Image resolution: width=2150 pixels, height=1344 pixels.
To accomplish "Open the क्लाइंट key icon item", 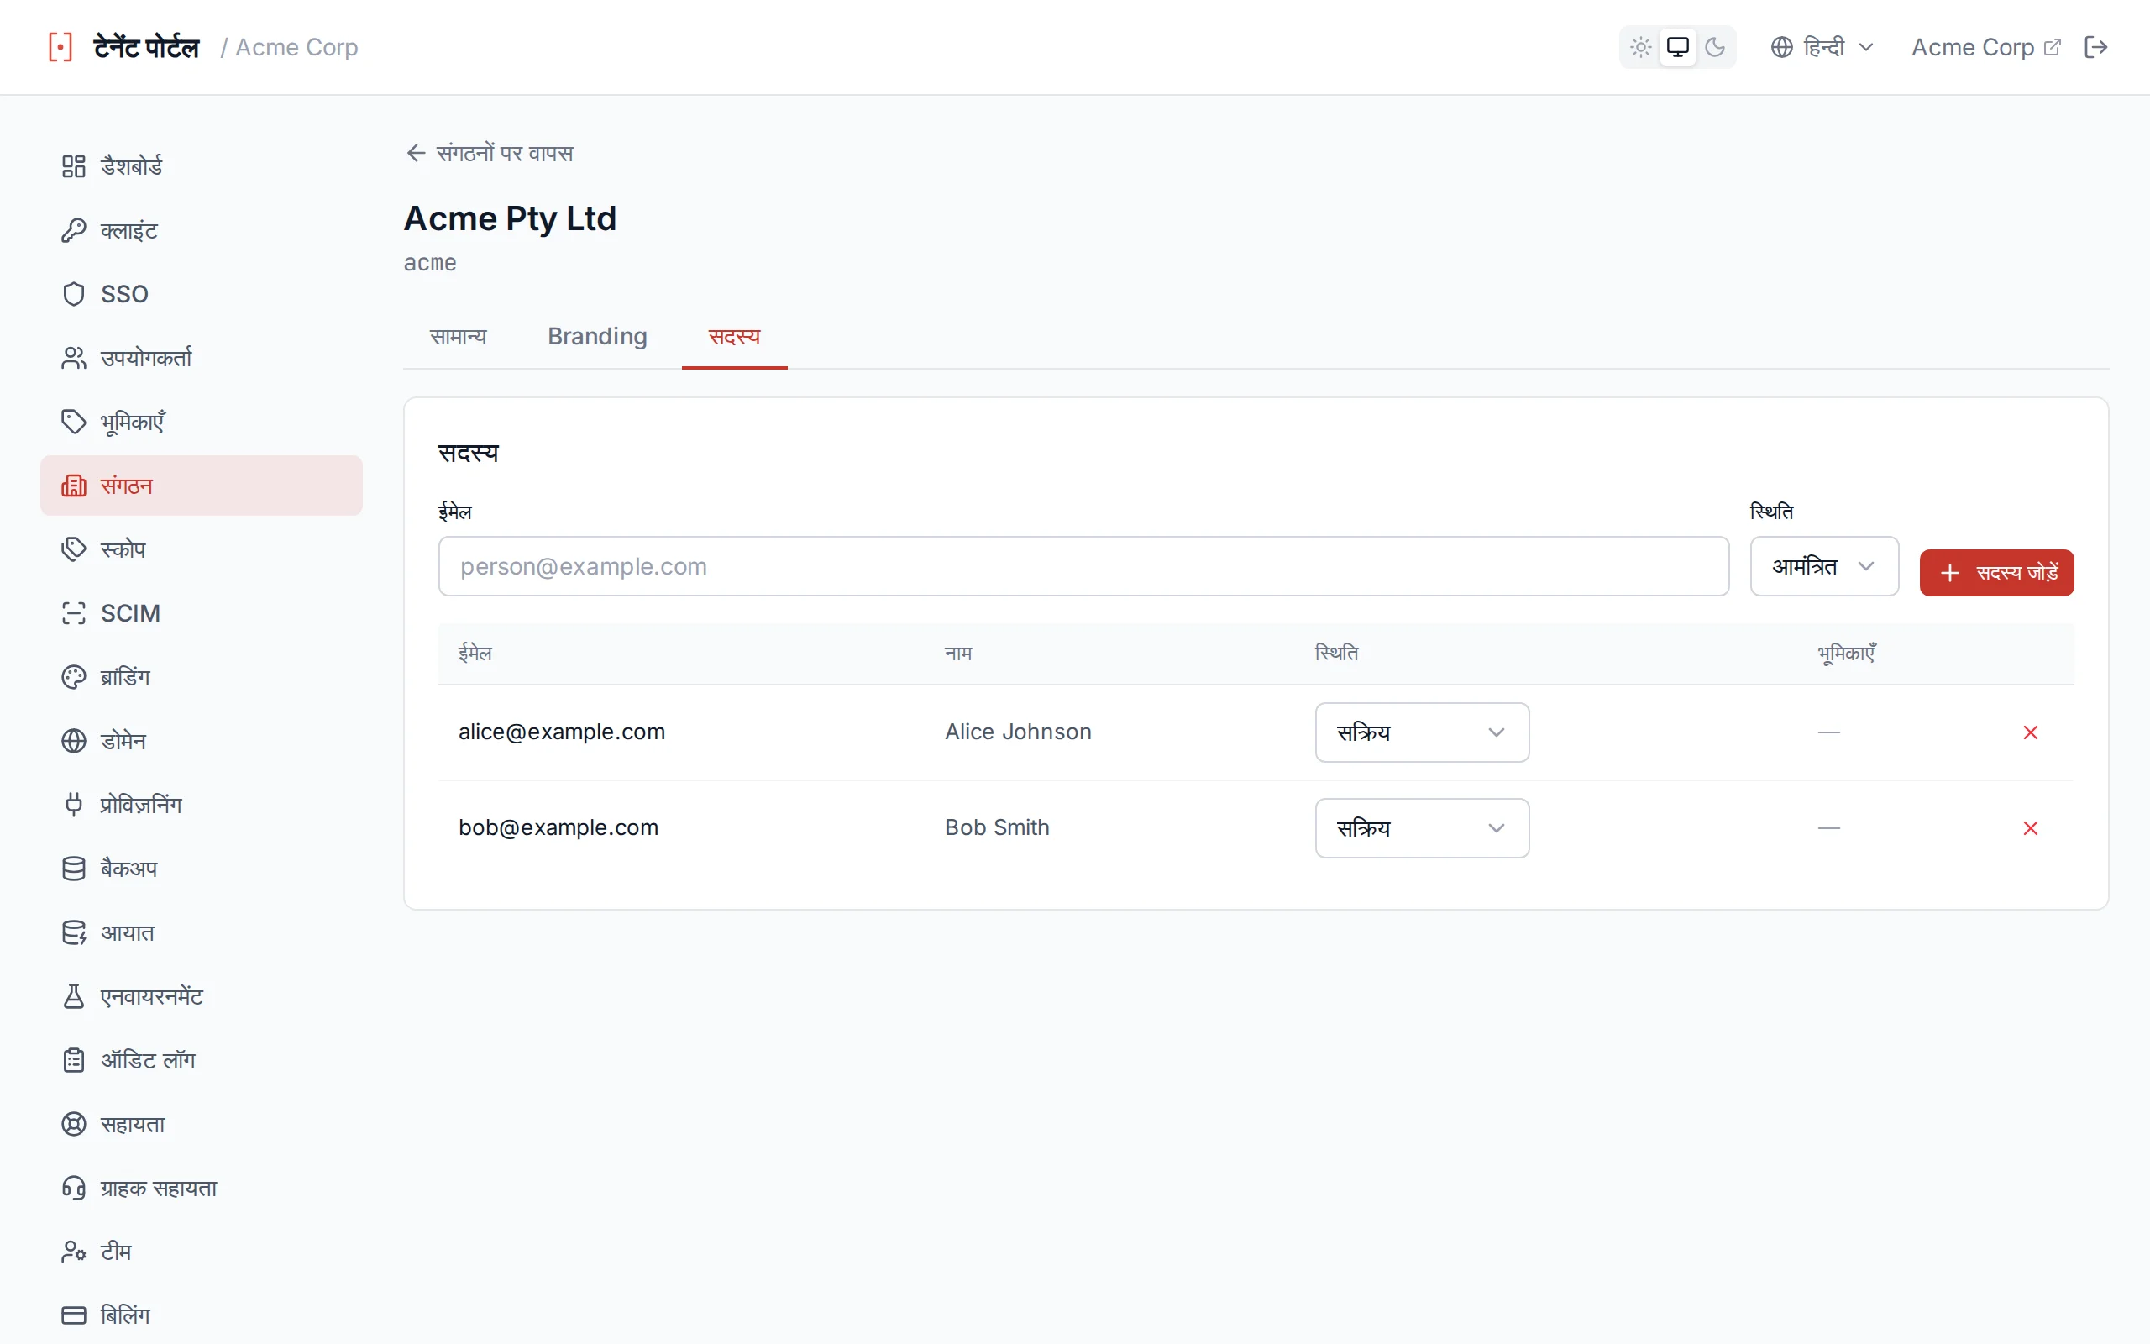I will pyautogui.click(x=201, y=230).
